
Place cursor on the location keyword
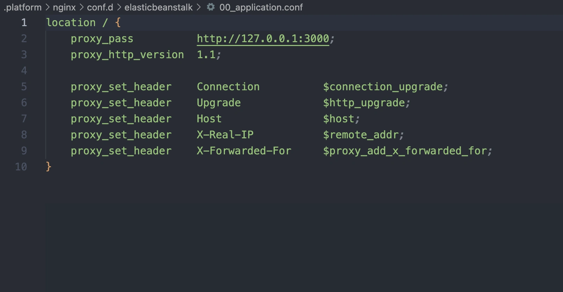pyautogui.click(x=71, y=23)
